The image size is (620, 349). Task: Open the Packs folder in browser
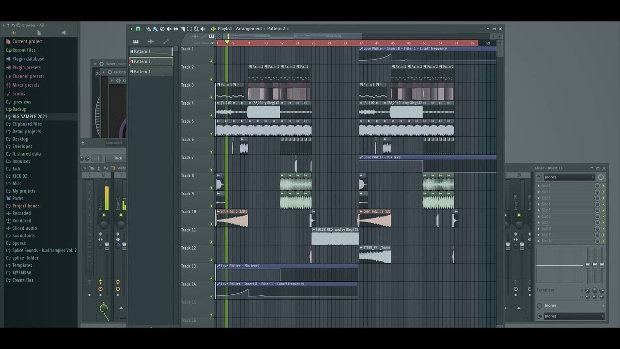[x=18, y=199]
